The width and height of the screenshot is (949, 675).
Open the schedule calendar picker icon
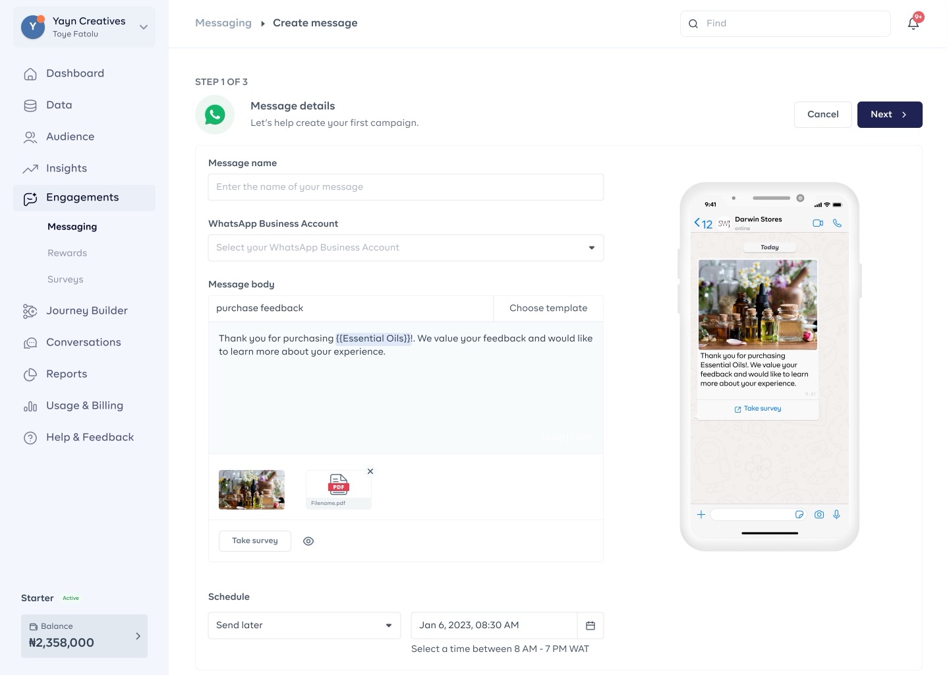[590, 626]
